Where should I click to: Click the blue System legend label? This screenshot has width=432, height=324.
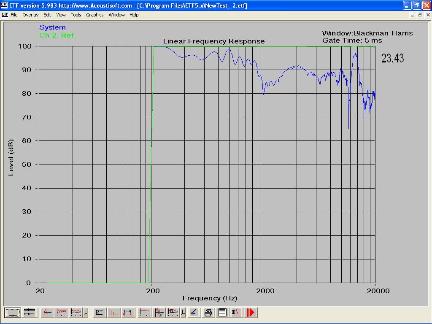click(x=52, y=27)
